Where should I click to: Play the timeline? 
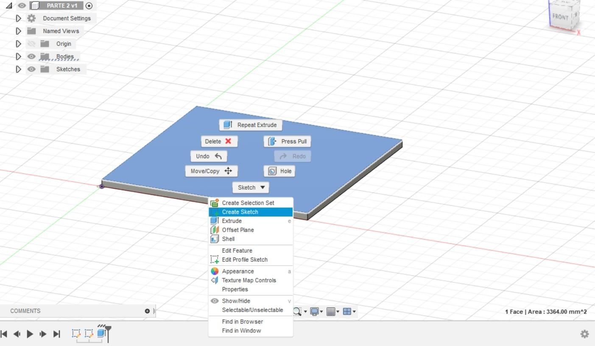pos(30,334)
